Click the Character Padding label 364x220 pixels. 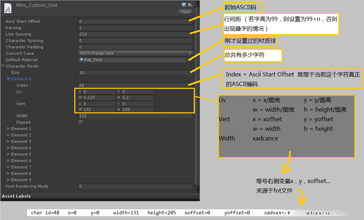[x=25, y=47]
